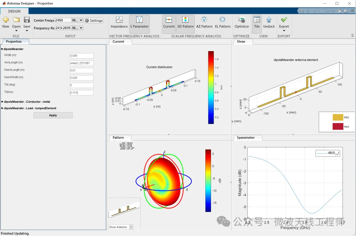Edit the Center Frequency value field
The image size is (356, 236).
63,20
